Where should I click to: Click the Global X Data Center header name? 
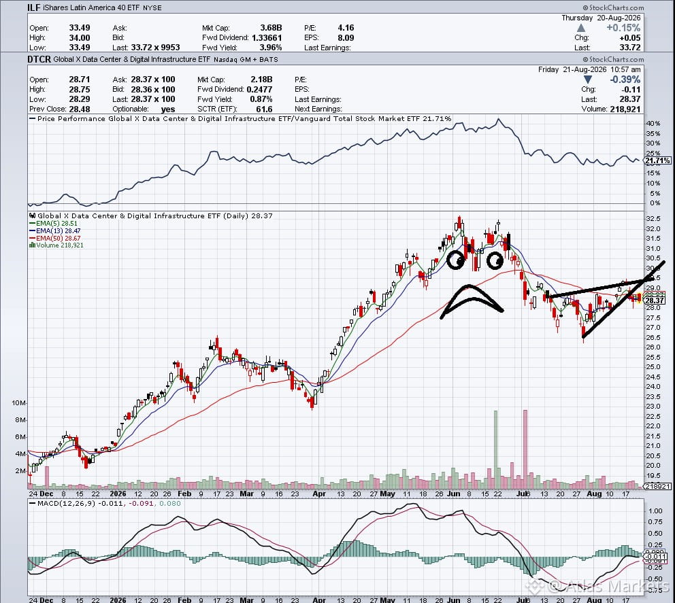tap(132, 59)
